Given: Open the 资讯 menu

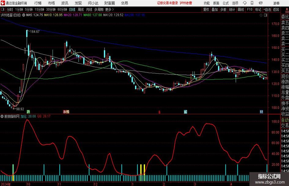Looking at the screenshot, I should point(65,3).
